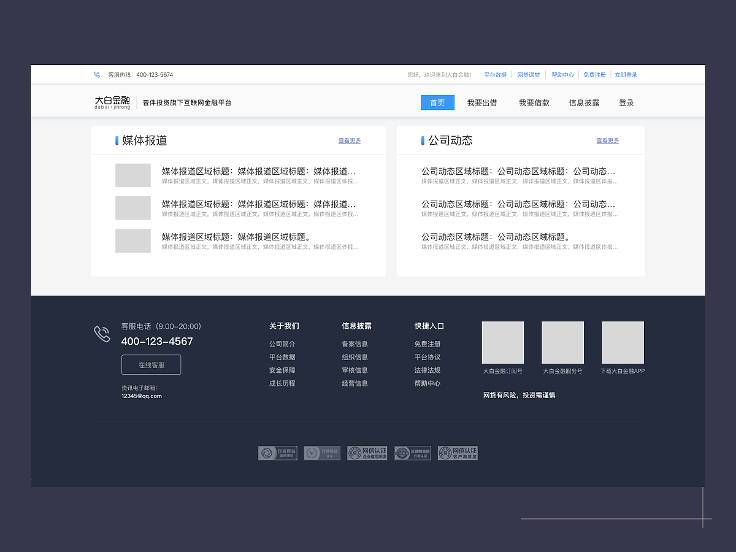The height and width of the screenshot is (552, 736).
Task: Click 查看更多 in the 公司动态 panel
Action: click(x=607, y=140)
